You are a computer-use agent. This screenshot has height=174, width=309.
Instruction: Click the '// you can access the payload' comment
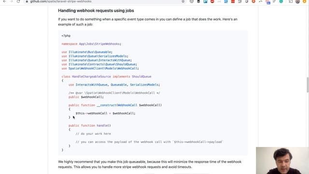click(x=149, y=142)
